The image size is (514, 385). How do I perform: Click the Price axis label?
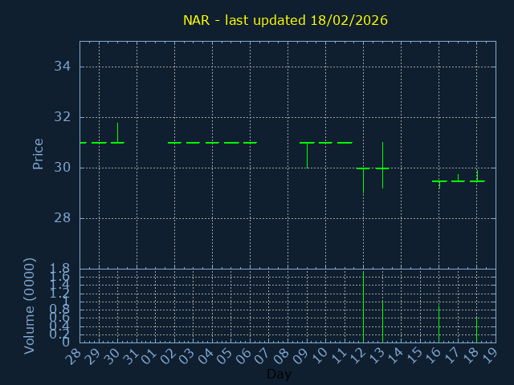pos(38,153)
